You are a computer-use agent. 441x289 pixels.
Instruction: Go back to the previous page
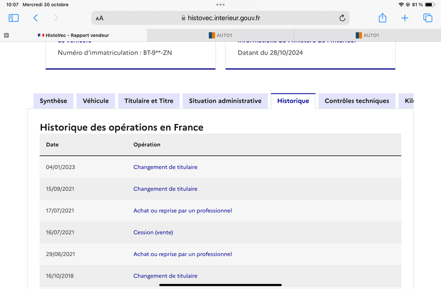(35, 18)
